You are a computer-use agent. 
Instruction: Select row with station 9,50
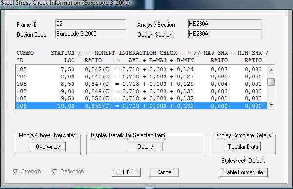pyautogui.click(x=141, y=98)
